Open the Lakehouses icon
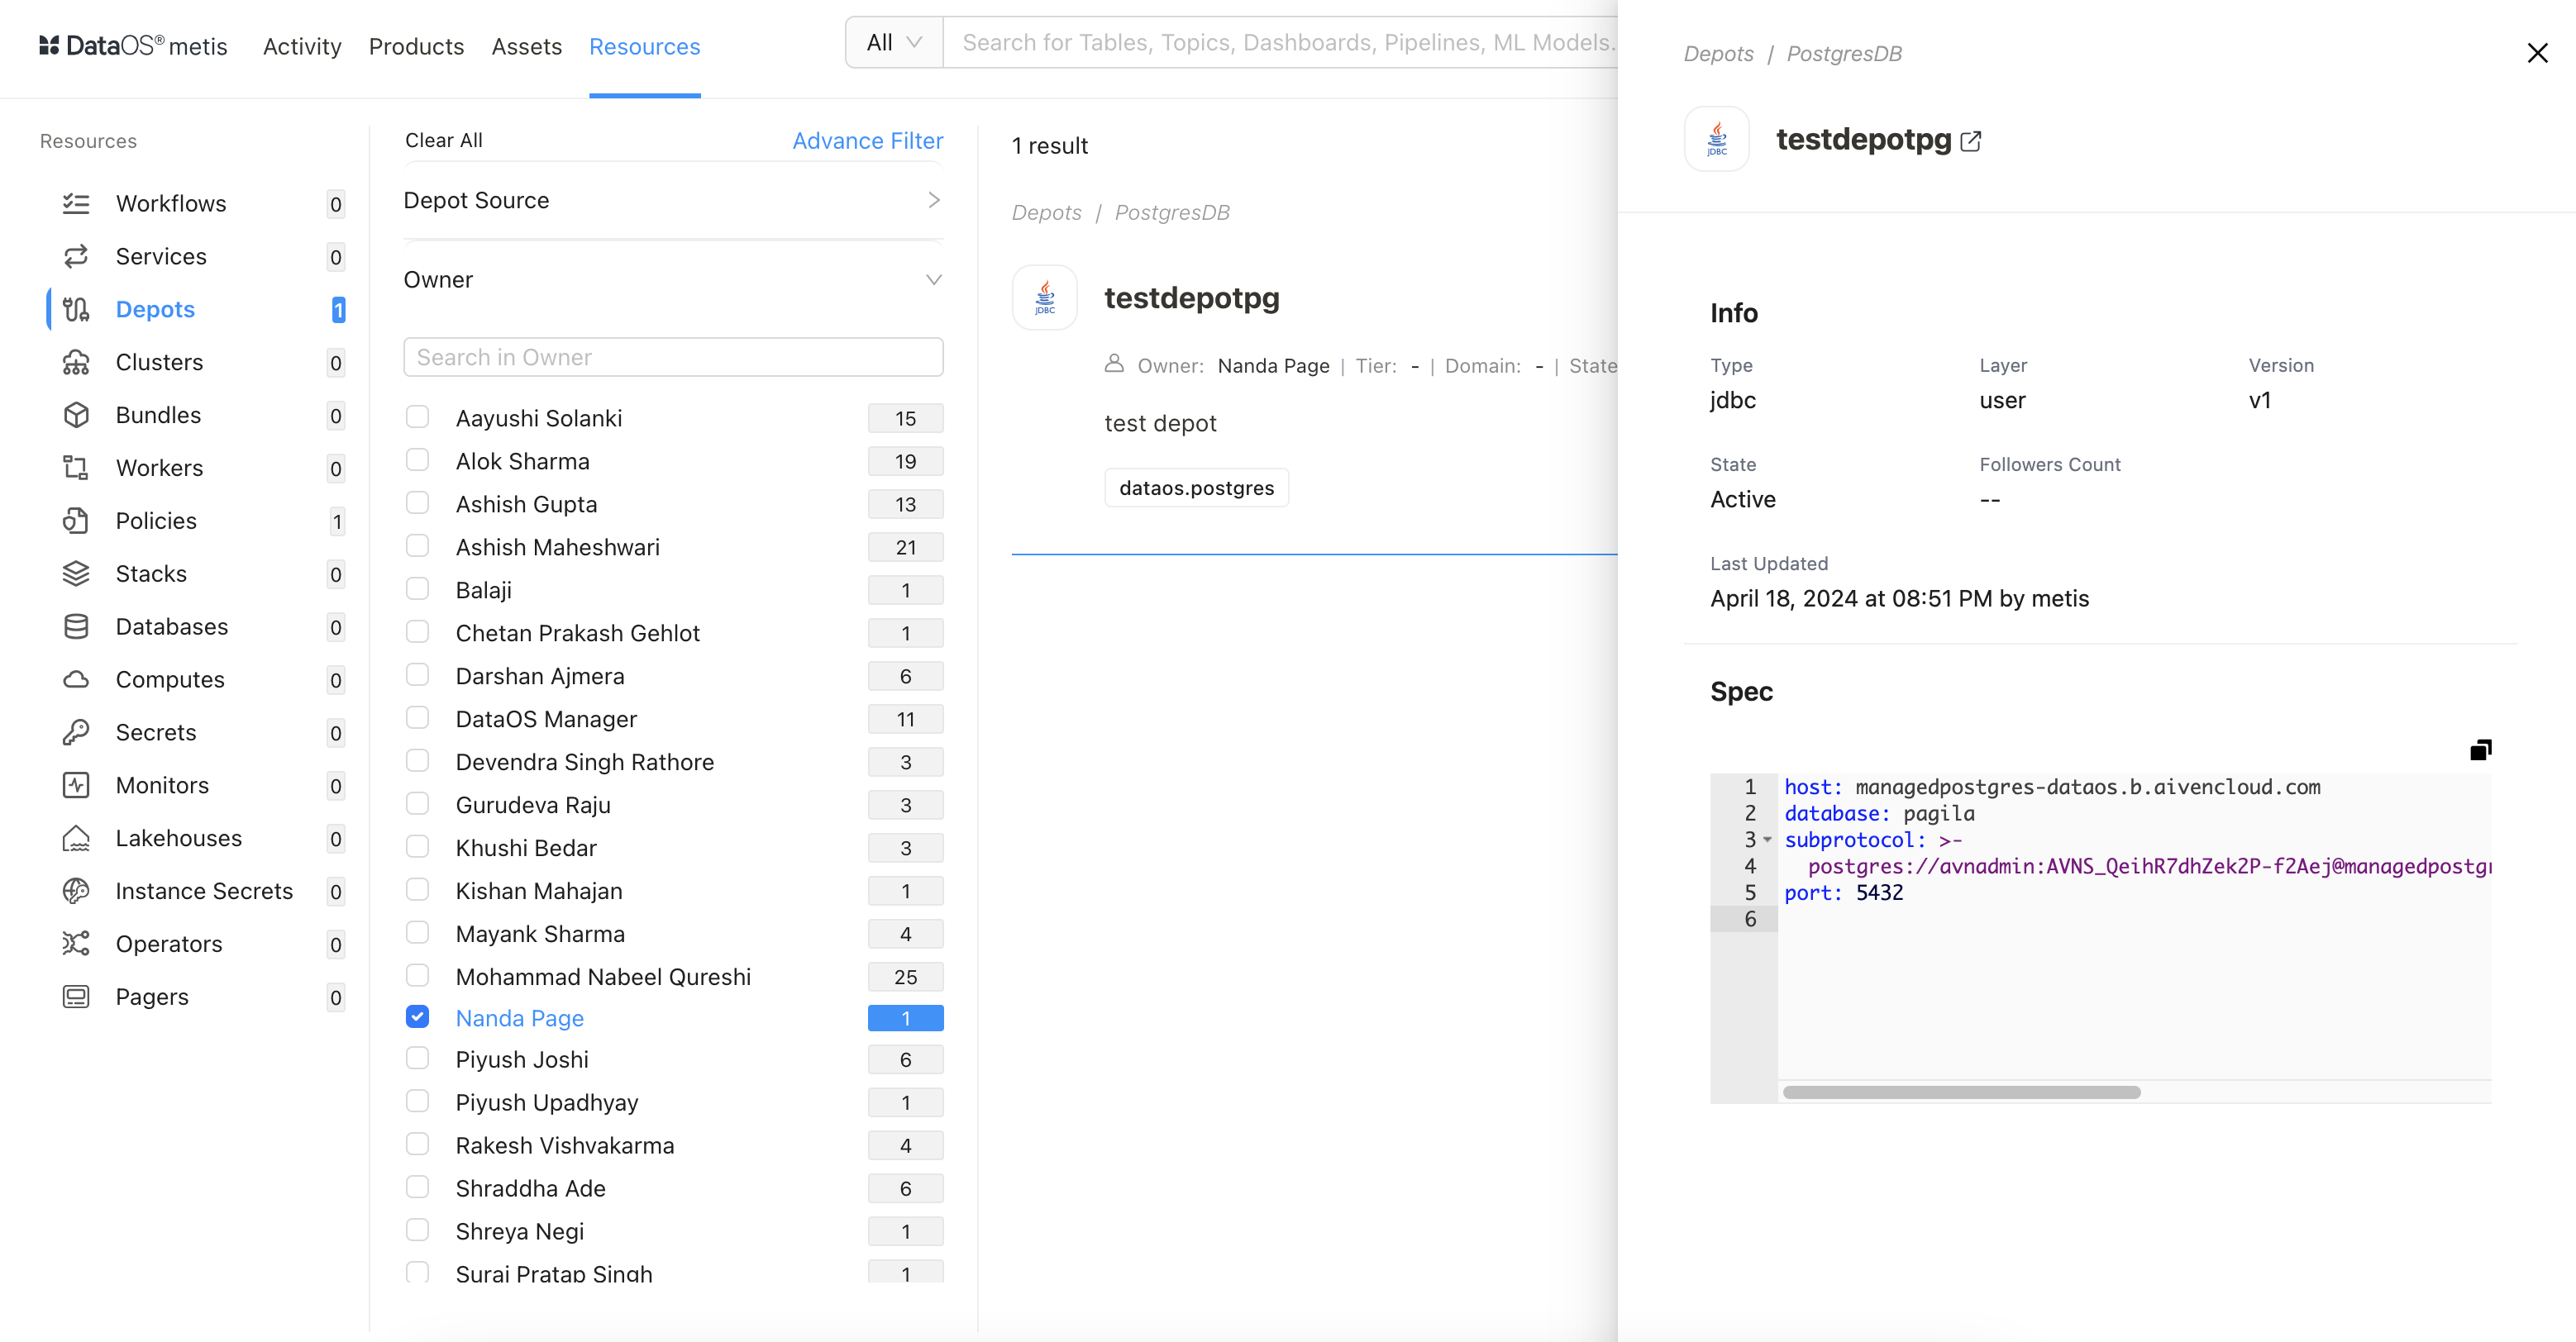The height and width of the screenshot is (1342, 2576). [76, 840]
